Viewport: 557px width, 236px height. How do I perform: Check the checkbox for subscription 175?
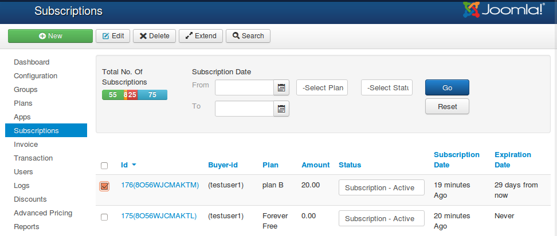(104, 217)
